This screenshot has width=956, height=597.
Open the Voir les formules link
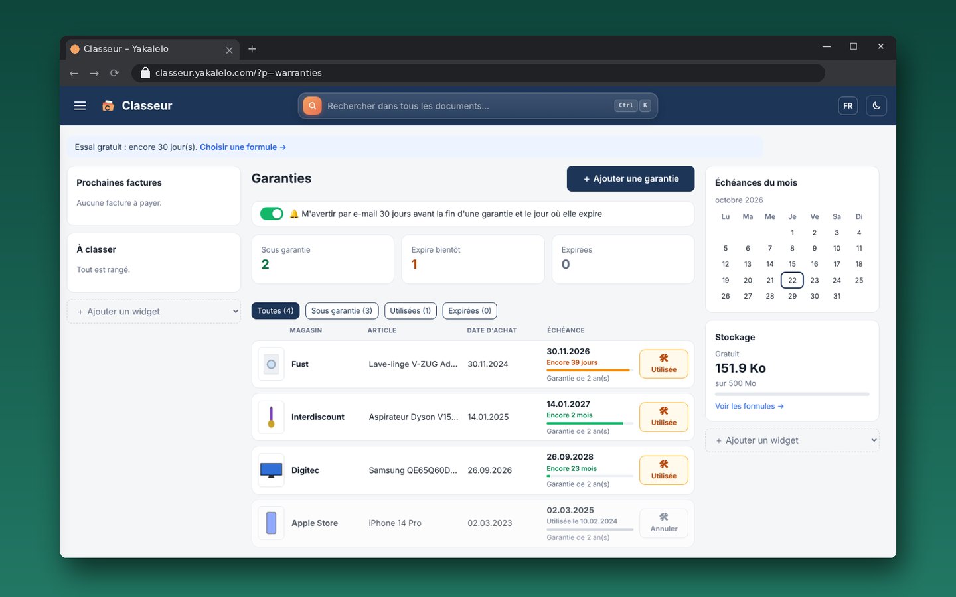pyautogui.click(x=750, y=406)
